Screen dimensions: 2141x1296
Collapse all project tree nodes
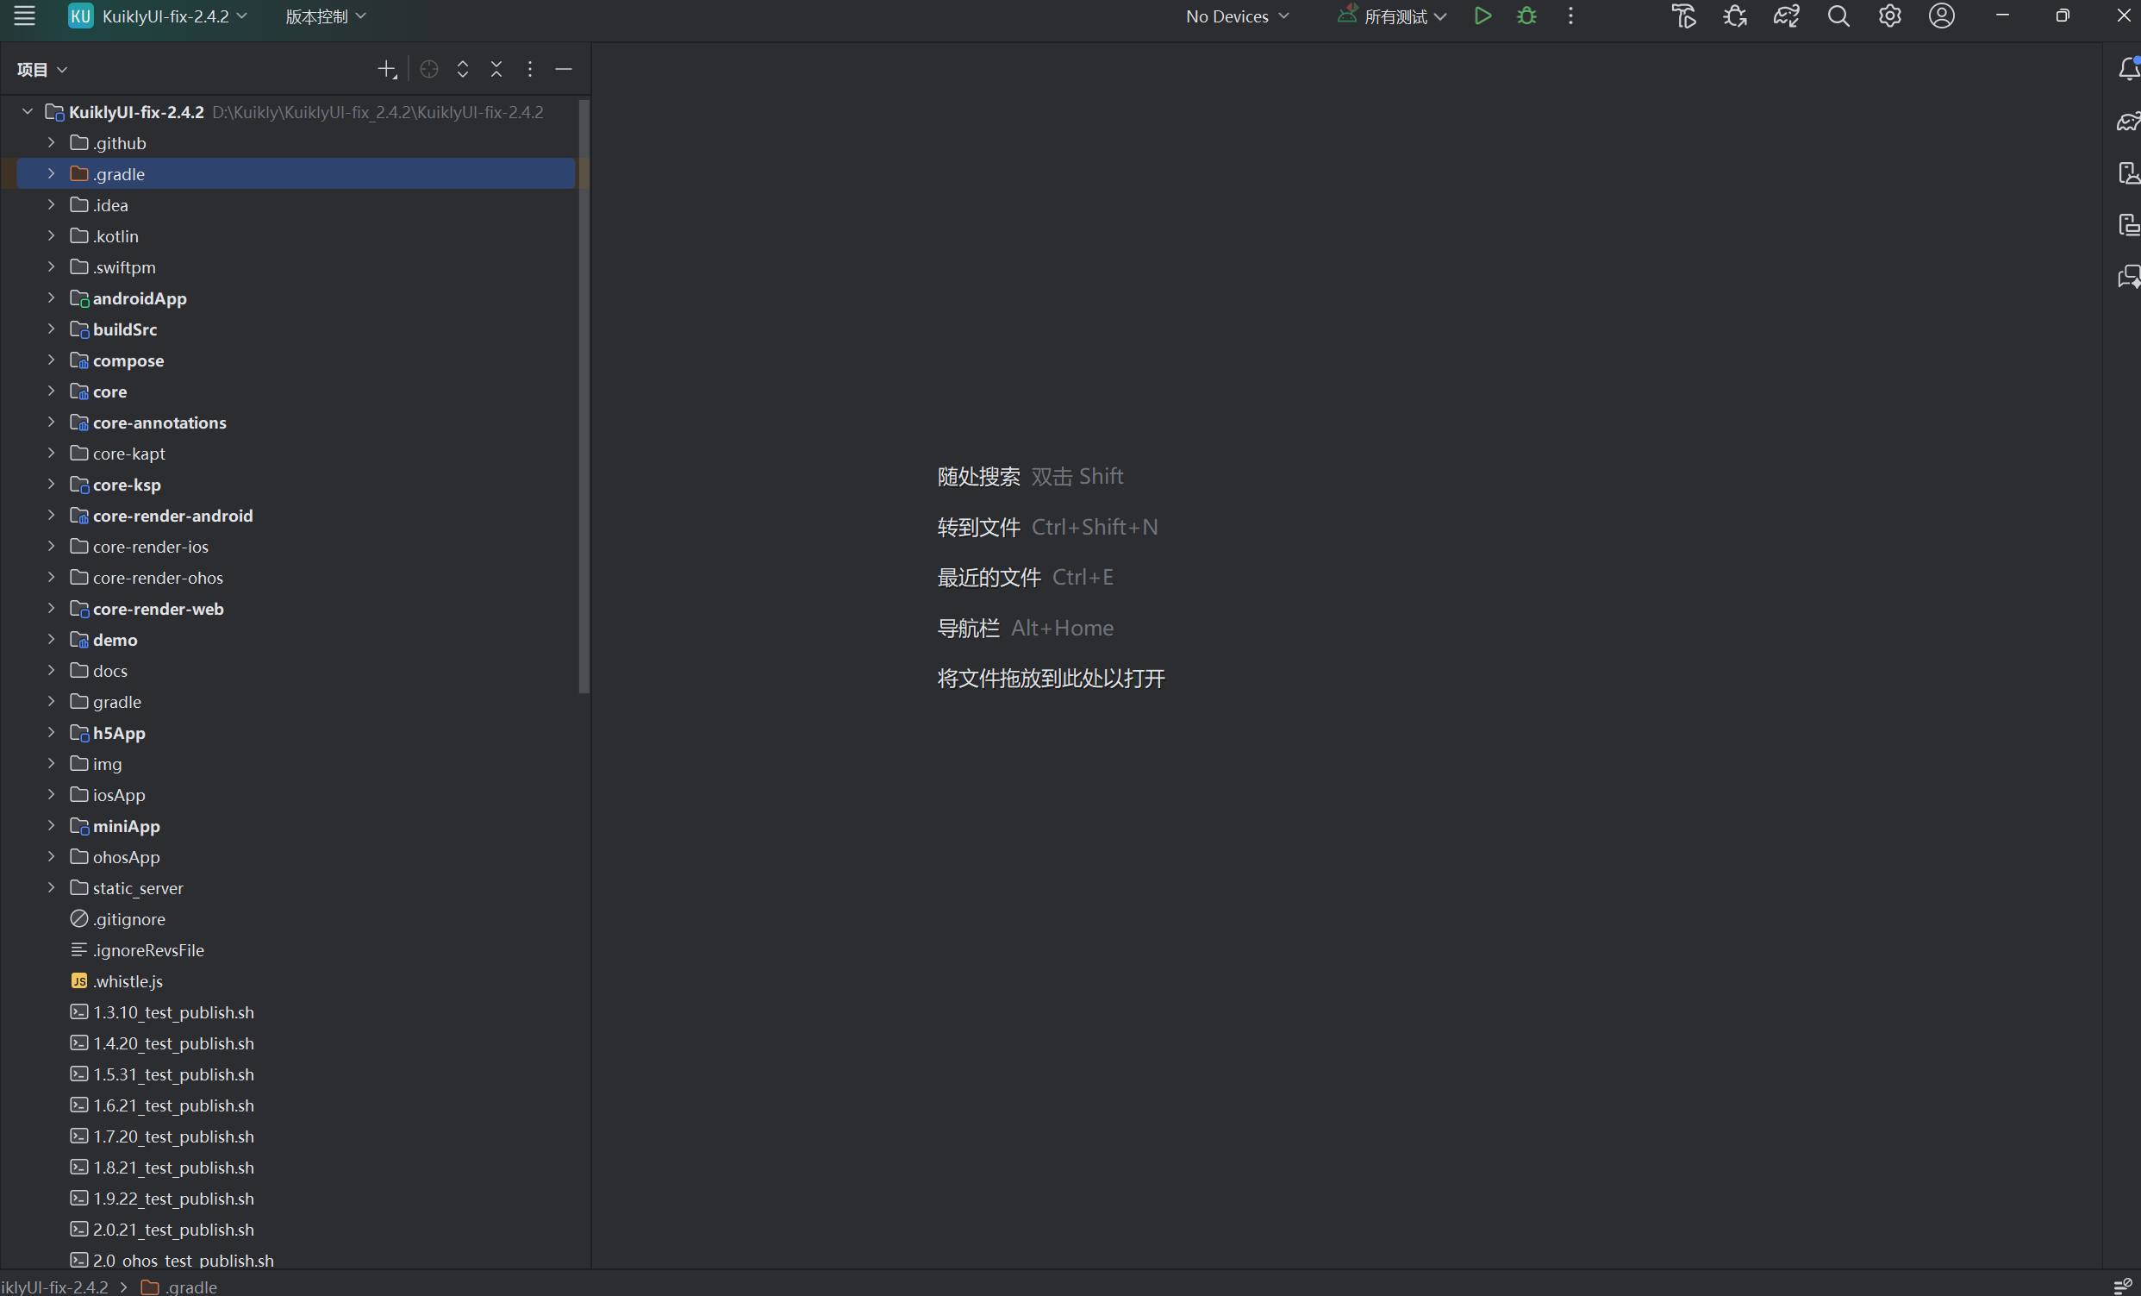(496, 70)
